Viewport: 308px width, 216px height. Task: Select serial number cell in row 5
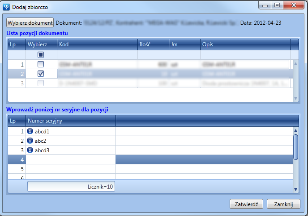point(71,169)
